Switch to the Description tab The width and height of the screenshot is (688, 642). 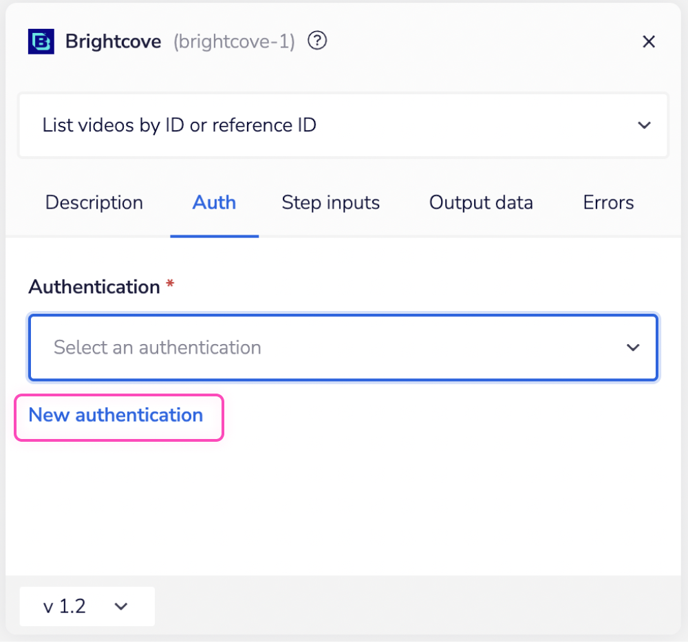pyautogui.click(x=94, y=202)
